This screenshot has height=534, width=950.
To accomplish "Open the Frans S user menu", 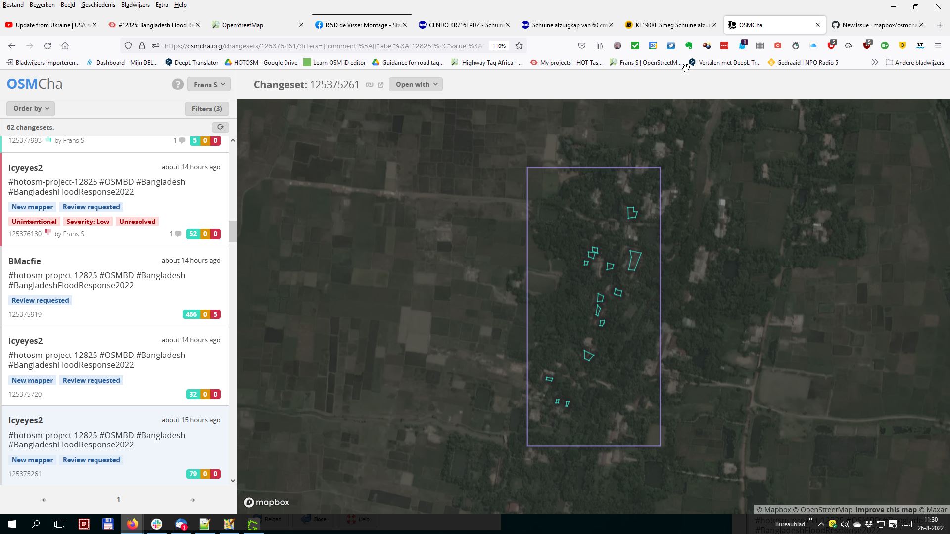I will tap(208, 85).
